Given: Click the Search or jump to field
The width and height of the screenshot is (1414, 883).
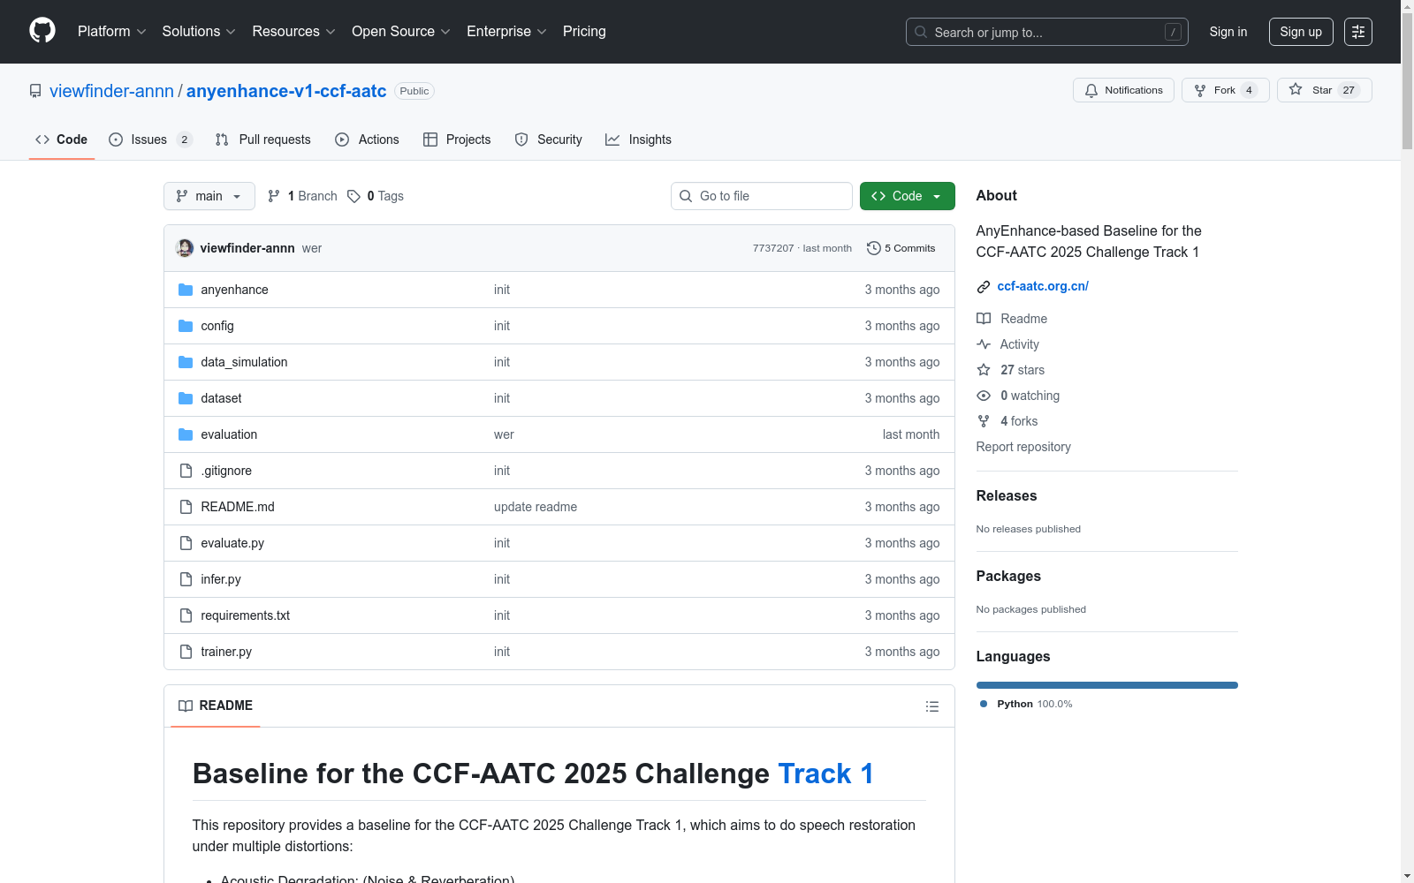Looking at the screenshot, I should [x=1047, y=32].
